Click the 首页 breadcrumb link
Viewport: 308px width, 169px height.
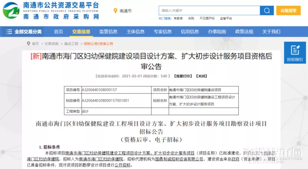click(35, 44)
